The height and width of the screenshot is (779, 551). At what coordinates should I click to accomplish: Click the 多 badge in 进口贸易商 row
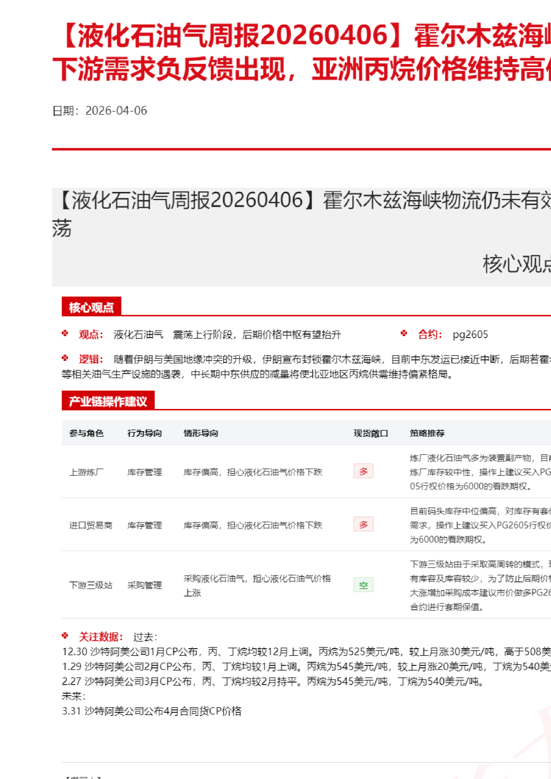coord(364,524)
